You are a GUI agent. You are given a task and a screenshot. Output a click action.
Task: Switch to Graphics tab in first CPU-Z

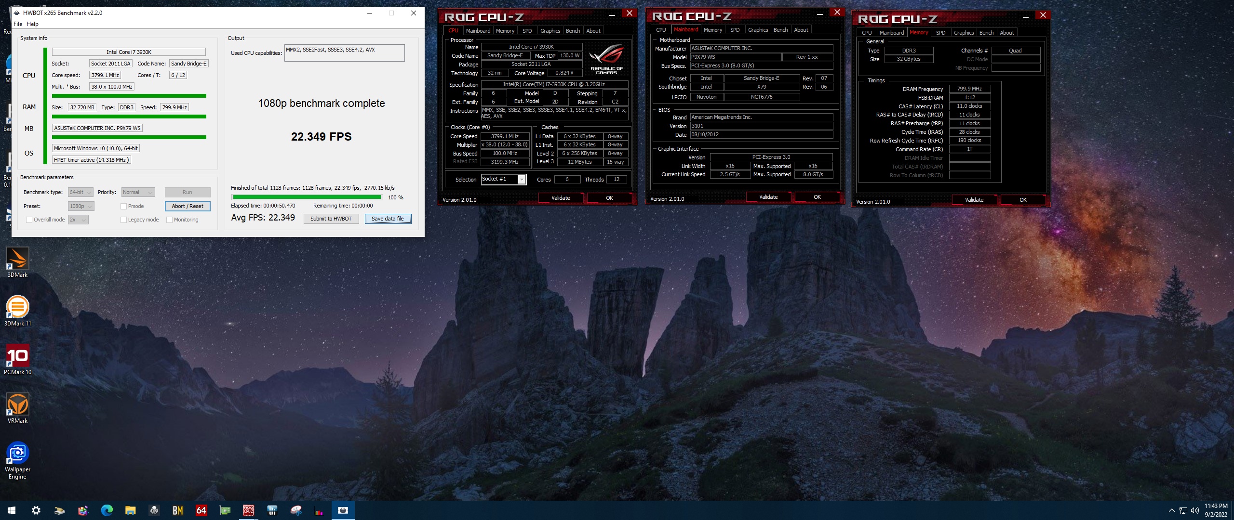coord(550,31)
